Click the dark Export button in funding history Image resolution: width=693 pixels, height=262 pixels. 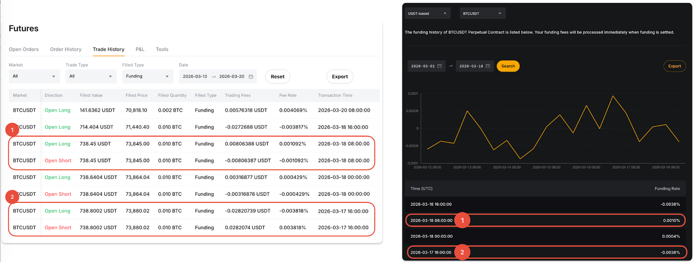click(x=674, y=66)
